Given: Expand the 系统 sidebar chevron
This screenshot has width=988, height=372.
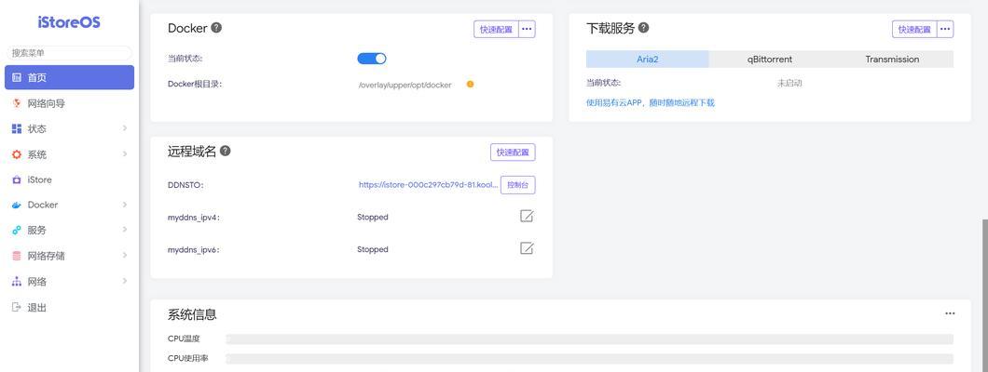Looking at the screenshot, I should point(125,154).
